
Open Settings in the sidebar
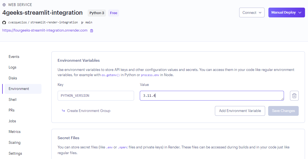pyautogui.click(x=15, y=153)
